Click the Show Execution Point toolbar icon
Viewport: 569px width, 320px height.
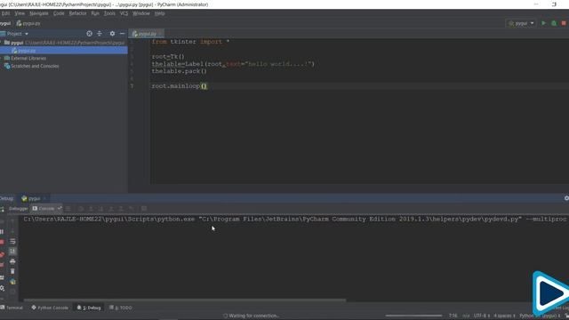tap(68, 209)
